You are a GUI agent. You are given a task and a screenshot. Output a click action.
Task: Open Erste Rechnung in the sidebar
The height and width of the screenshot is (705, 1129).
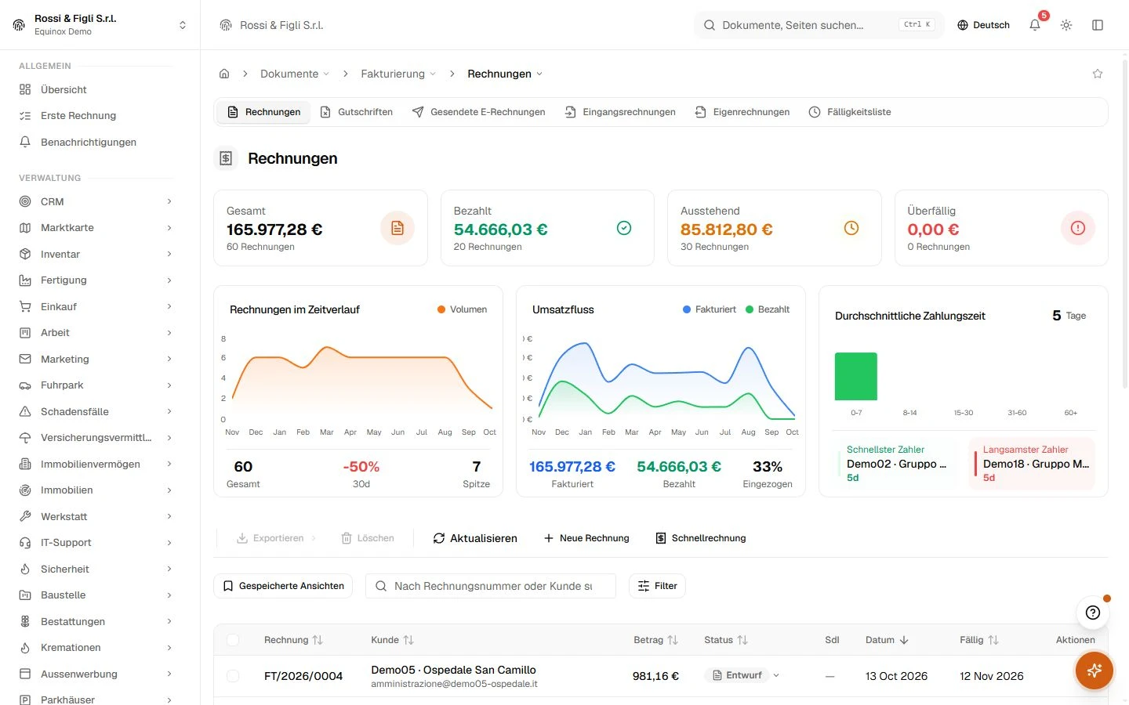click(x=96, y=115)
